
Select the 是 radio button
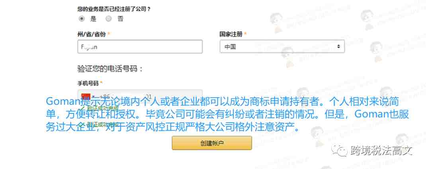click(82, 19)
